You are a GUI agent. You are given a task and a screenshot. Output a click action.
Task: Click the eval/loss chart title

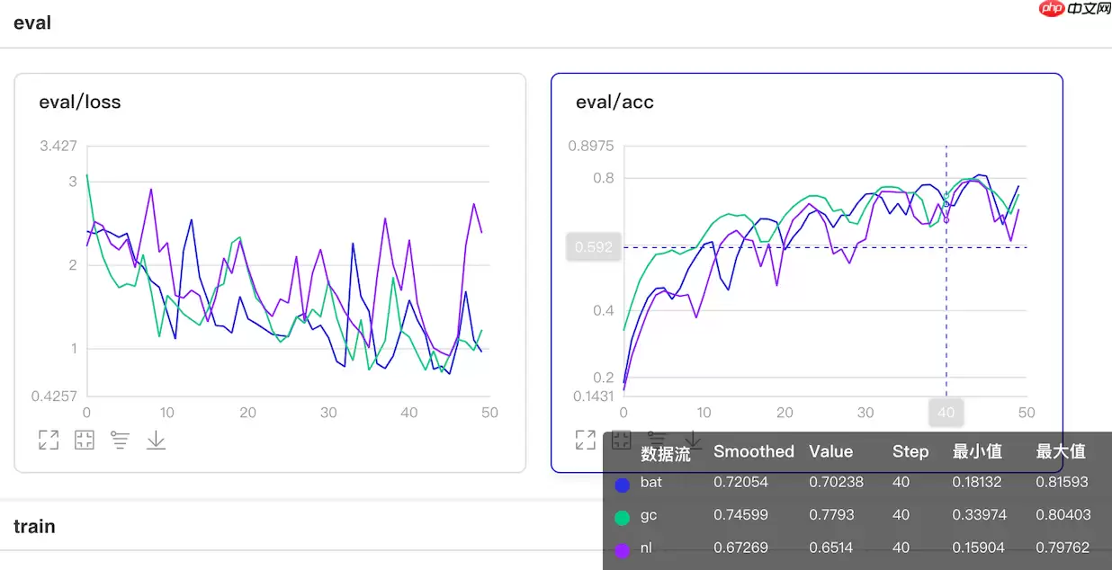[81, 102]
